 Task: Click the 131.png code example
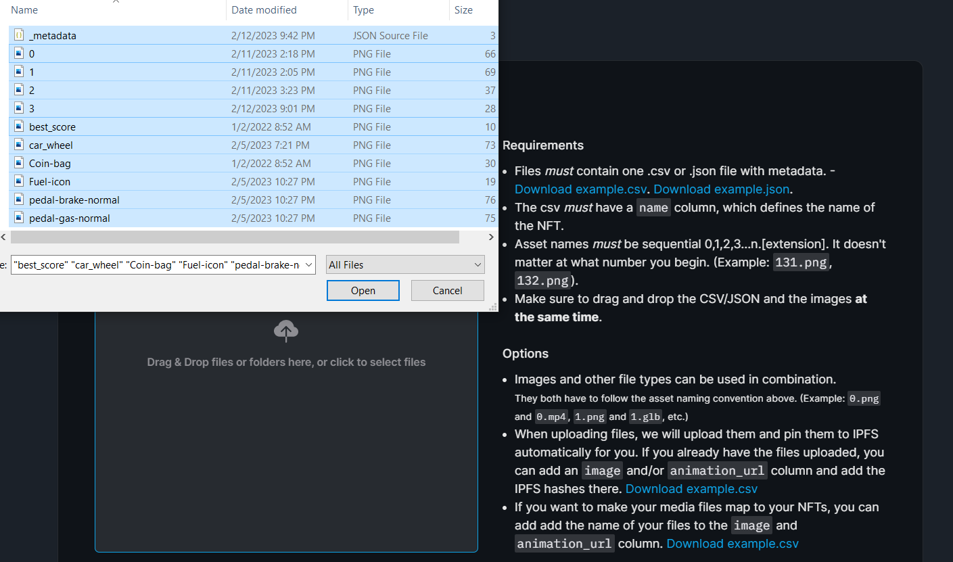(x=801, y=262)
